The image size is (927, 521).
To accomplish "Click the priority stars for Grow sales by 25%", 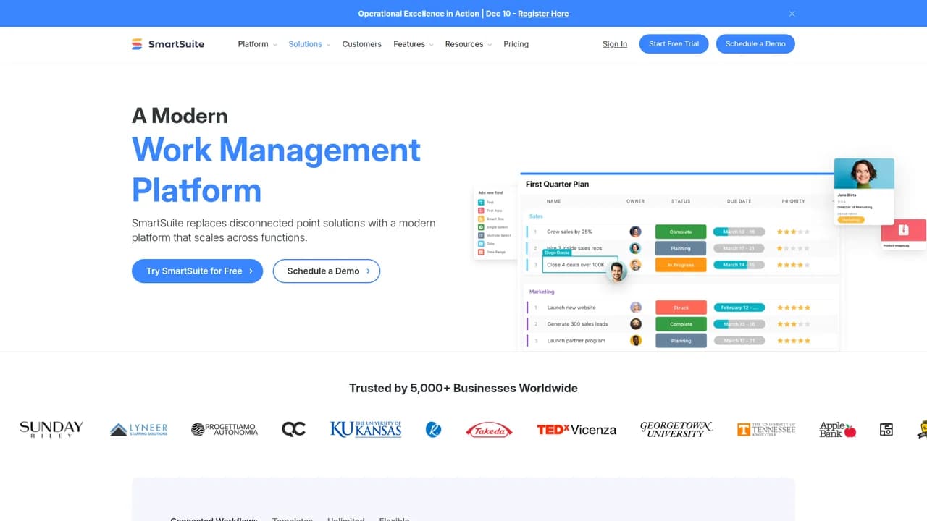I will tap(794, 232).
